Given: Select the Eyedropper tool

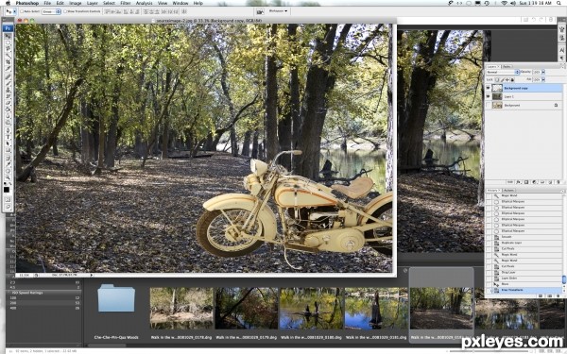Looking at the screenshot, I should (8, 164).
